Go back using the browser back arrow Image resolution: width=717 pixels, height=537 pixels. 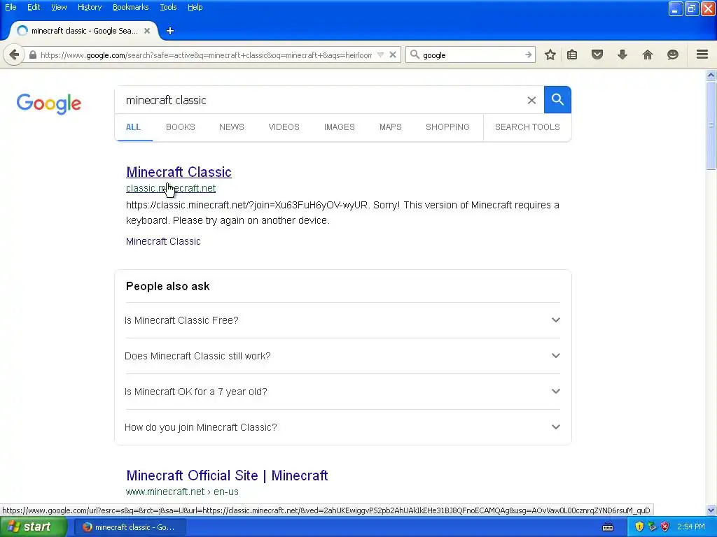14,55
